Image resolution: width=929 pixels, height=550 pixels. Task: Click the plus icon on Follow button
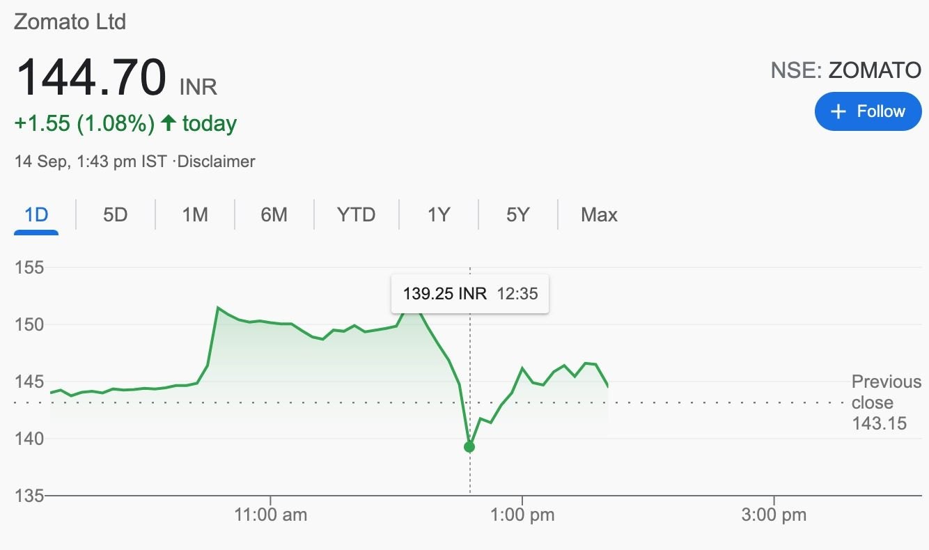point(839,111)
